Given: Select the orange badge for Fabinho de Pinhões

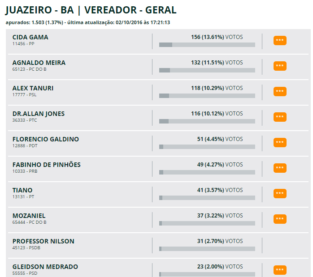Looking at the screenshot, I should pyautogui.click(x=280, y=168).
